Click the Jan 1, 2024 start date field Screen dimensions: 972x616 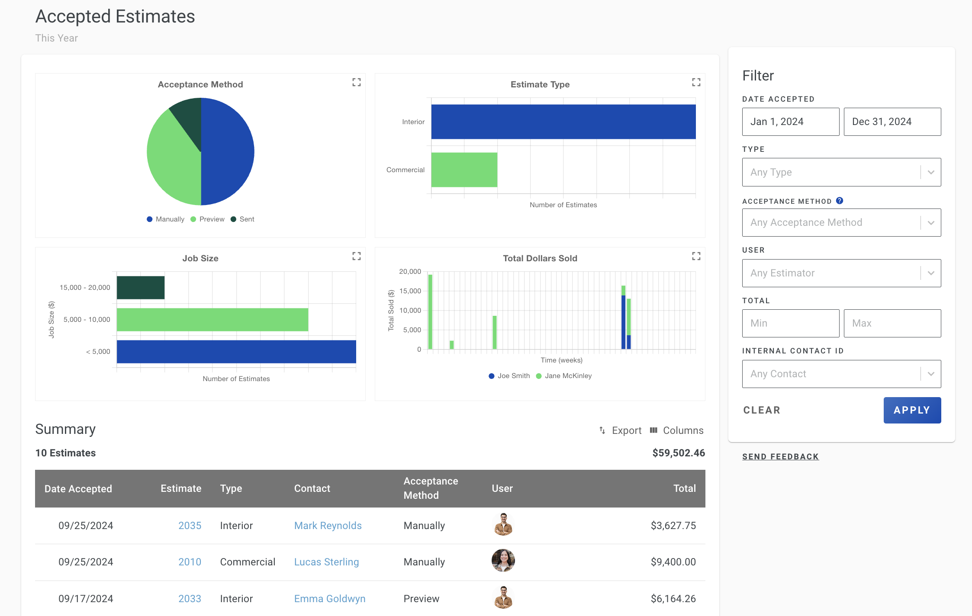(791, 122)
